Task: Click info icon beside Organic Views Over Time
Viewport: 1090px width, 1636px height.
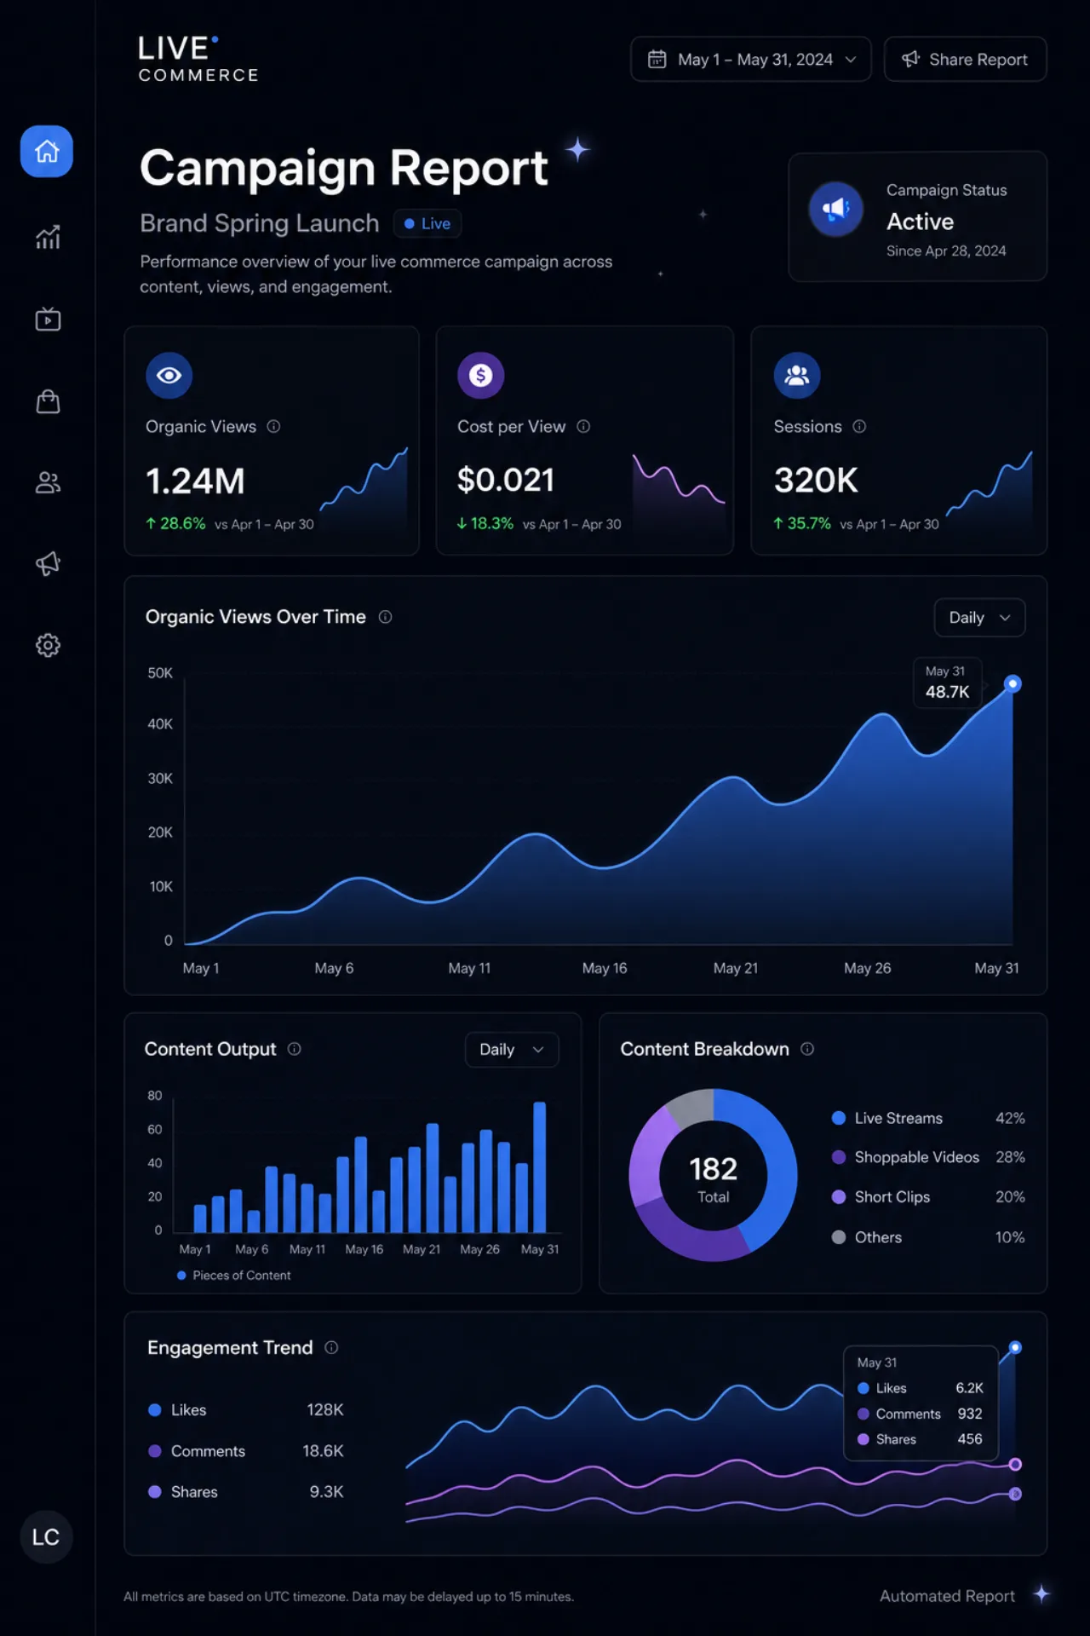Action: pyautogui.click(x=385, y=617)
